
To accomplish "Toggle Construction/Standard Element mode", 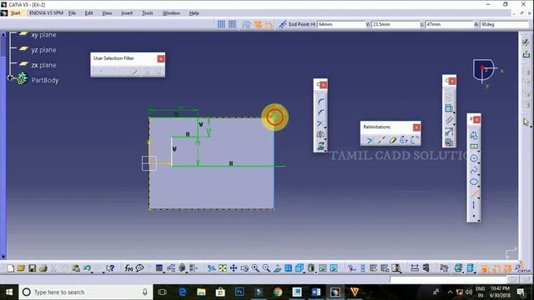I will [246, 24].
